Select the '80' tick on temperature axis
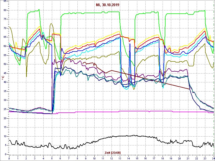215x161 pixels. pyautogui.click(x=5, y=10)
